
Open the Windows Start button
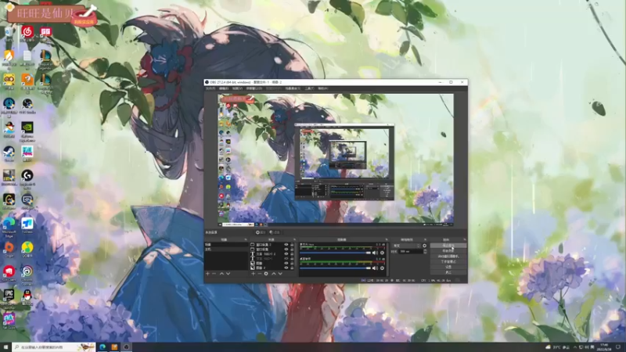coord(5,347)
